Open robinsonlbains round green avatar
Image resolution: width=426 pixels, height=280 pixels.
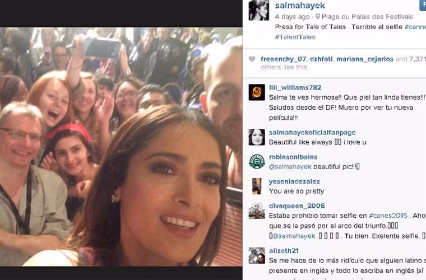point(257,161)
